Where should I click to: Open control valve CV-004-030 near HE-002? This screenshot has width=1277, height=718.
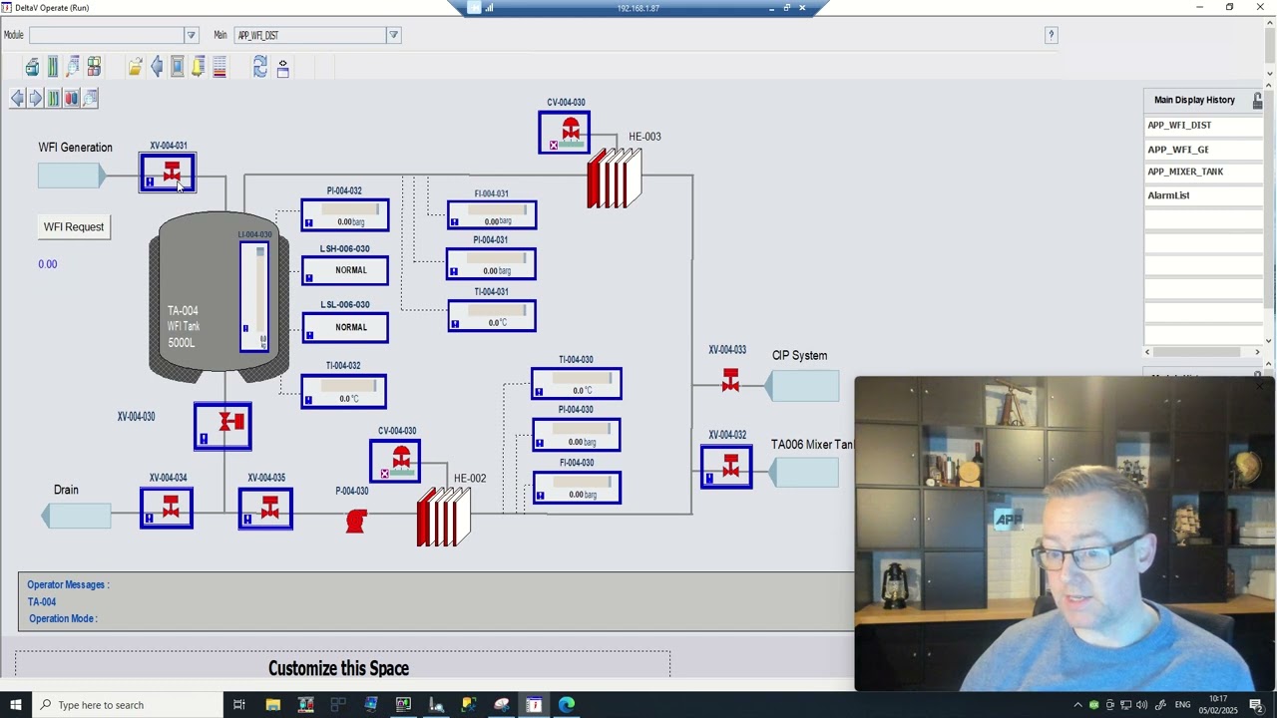click(x=395, y=461)
